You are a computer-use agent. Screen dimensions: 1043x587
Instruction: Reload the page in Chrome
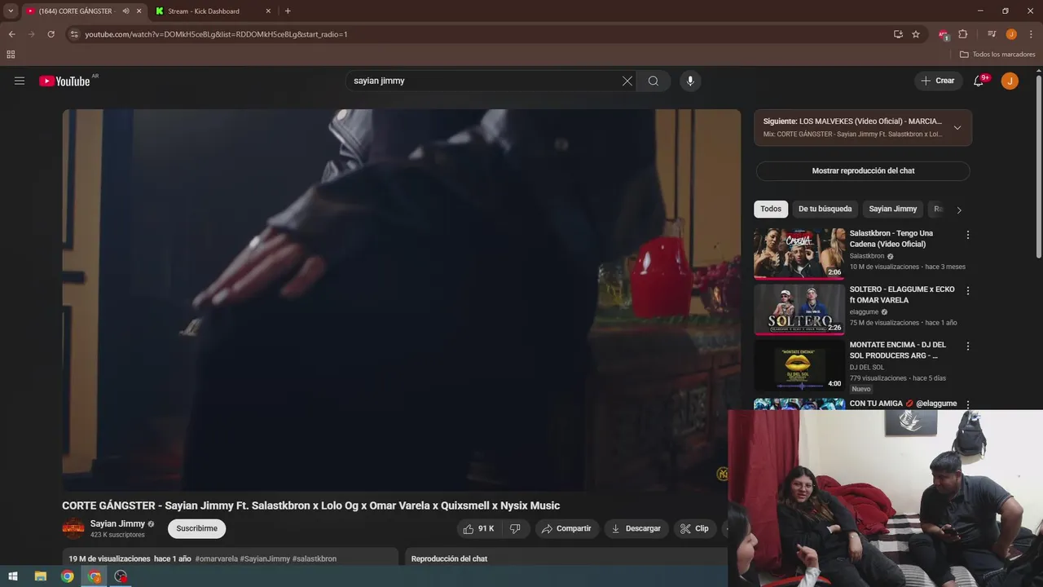[51, 34]
